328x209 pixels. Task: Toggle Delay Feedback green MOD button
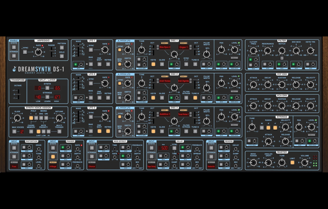182,147
